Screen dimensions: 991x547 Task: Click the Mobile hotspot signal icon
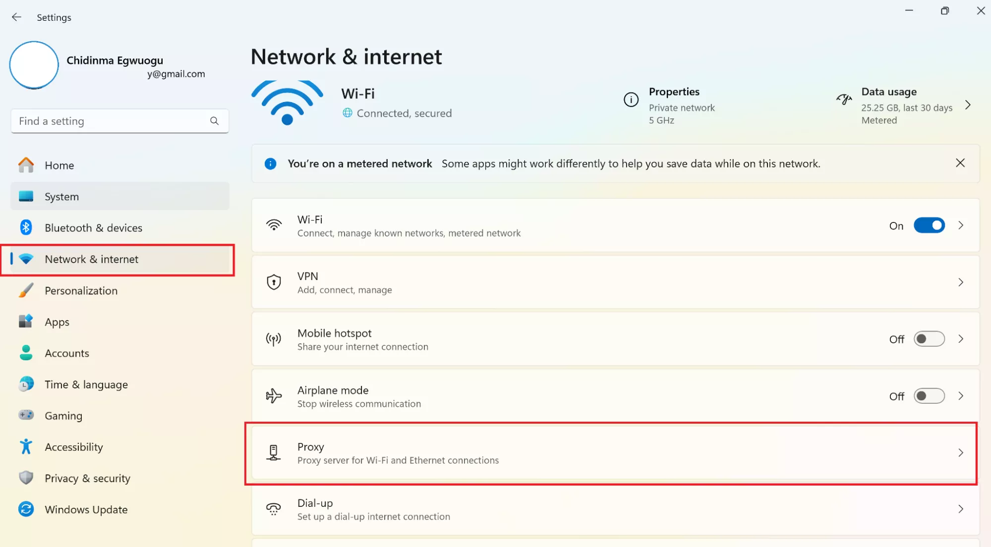(274, 339)
